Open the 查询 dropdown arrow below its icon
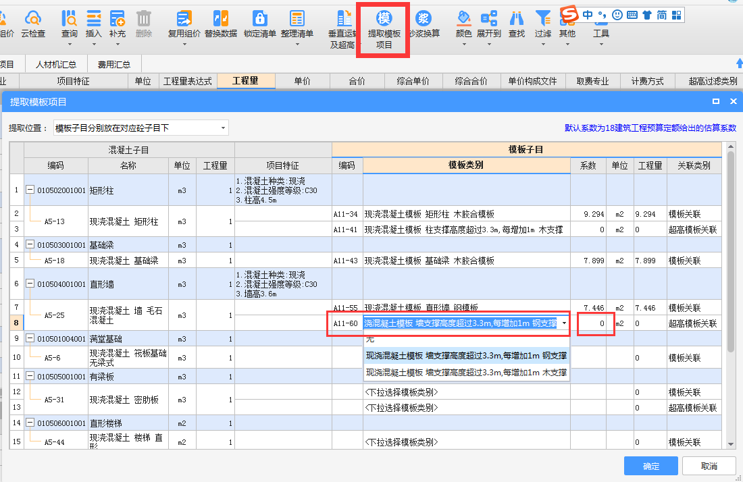 click(x=70, y=45)
